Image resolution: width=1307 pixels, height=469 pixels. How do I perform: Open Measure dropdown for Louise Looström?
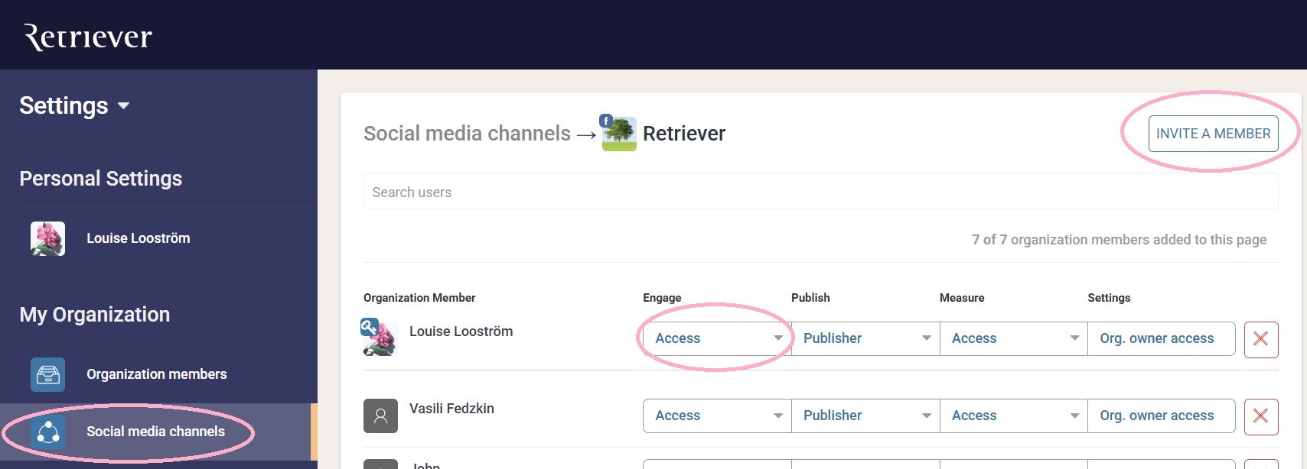pos(1014,338)
